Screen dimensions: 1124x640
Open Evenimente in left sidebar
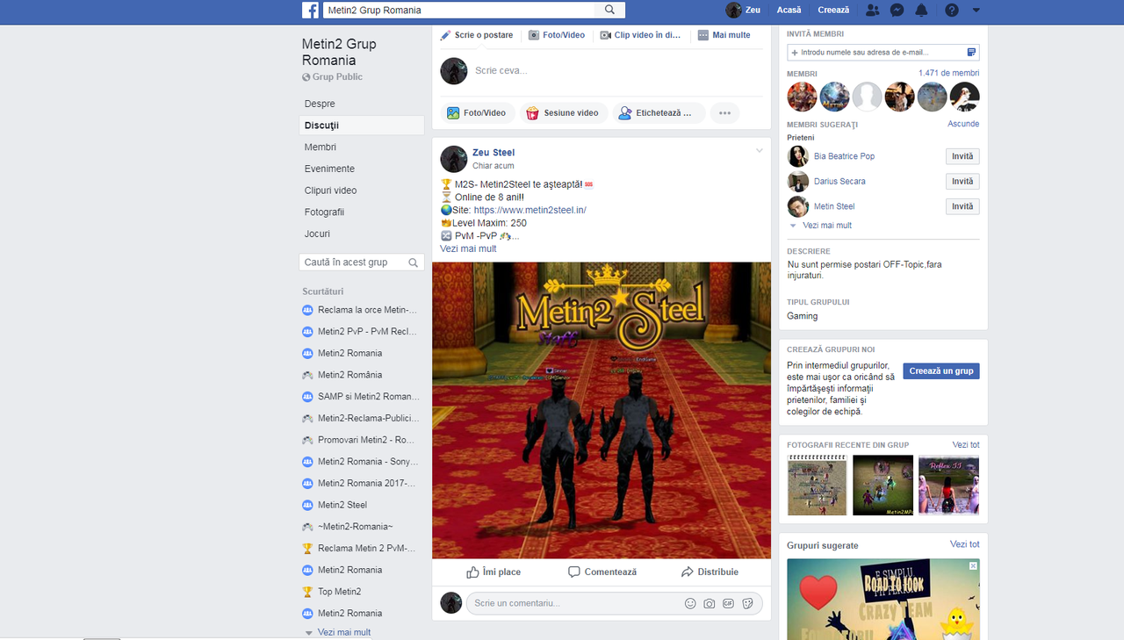tap(329, 169)
